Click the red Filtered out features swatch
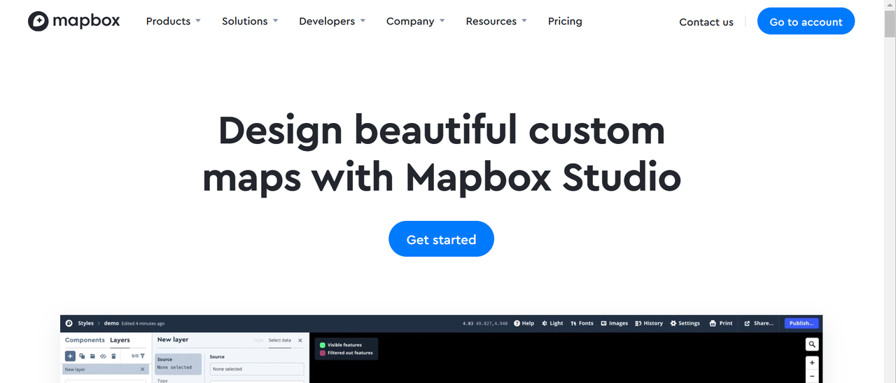 pos(322,353)
